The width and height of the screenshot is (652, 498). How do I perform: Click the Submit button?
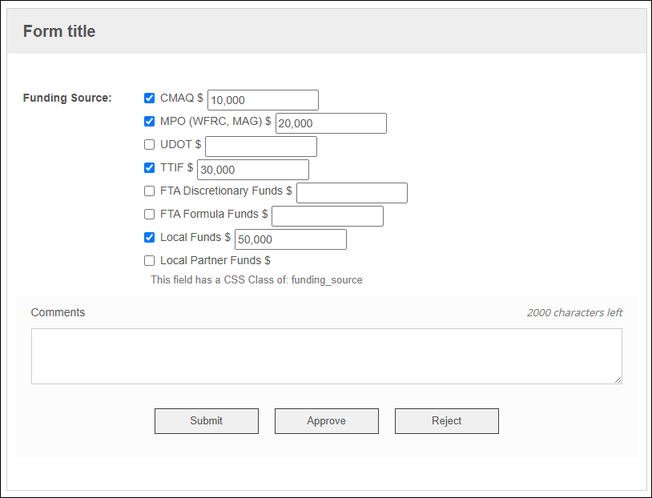point(207,421)
